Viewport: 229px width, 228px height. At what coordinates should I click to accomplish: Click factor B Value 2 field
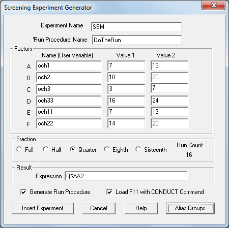click(169, 77)
